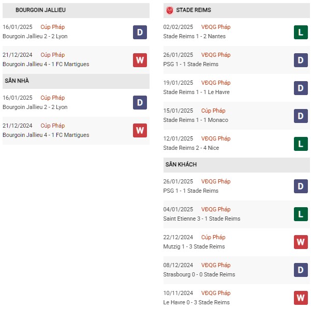Open the STADE REIMS team header title
The image size is (311, 310).
(194, 10)
